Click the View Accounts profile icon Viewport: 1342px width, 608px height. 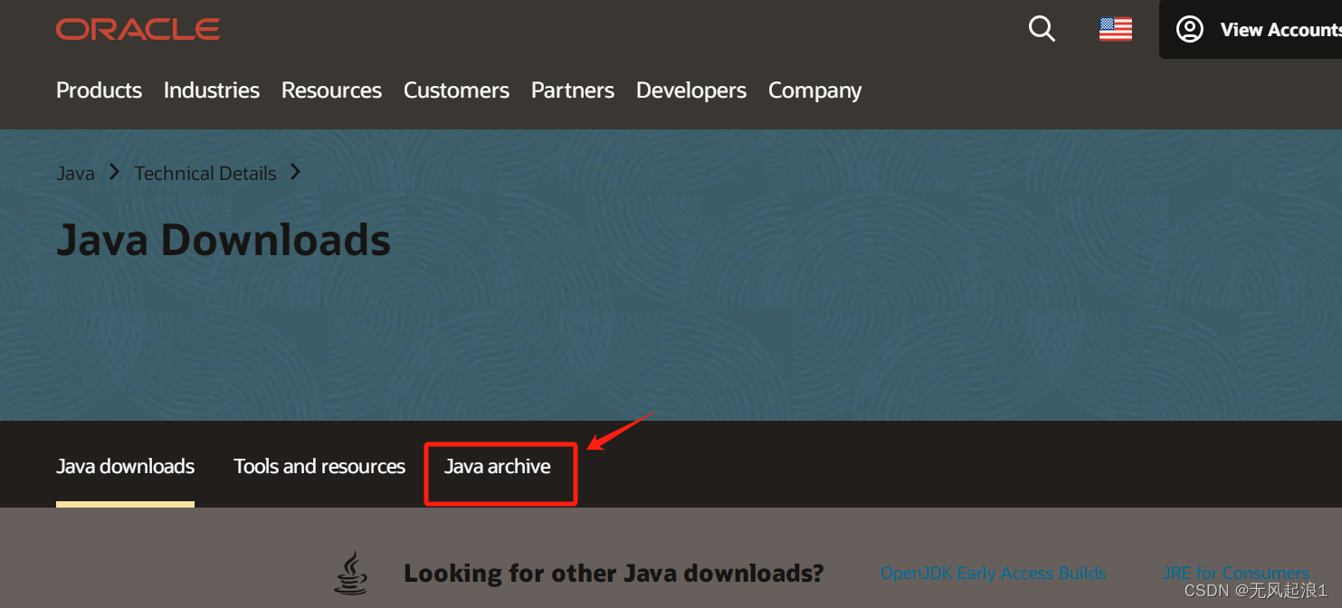tap(1189, 29)
